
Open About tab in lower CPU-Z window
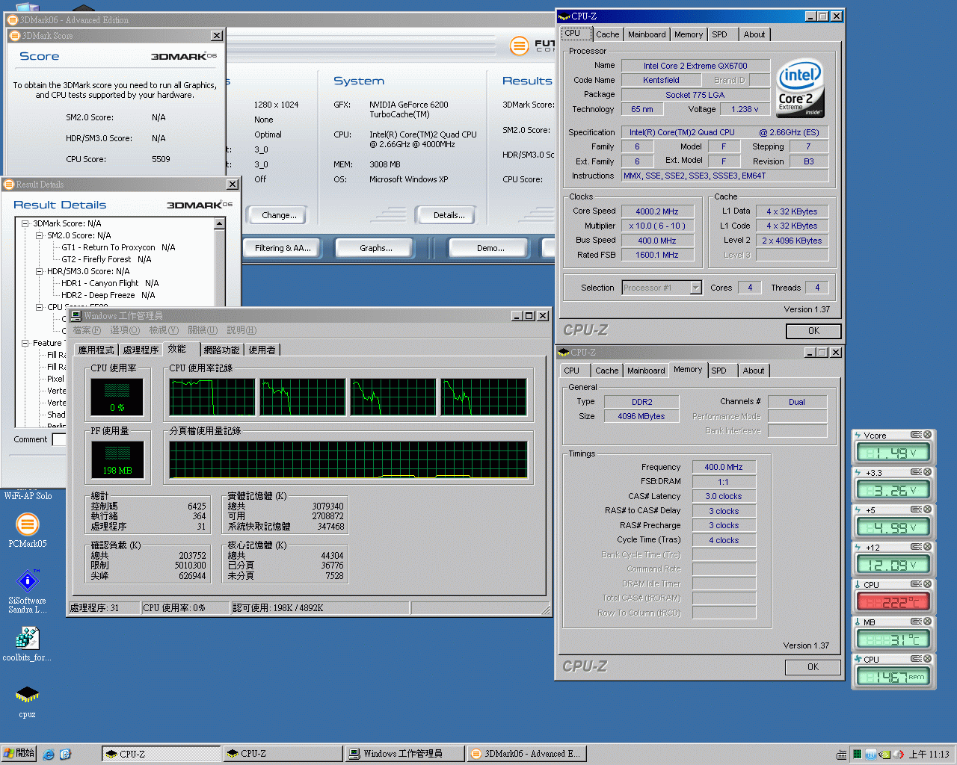point(754,371)
